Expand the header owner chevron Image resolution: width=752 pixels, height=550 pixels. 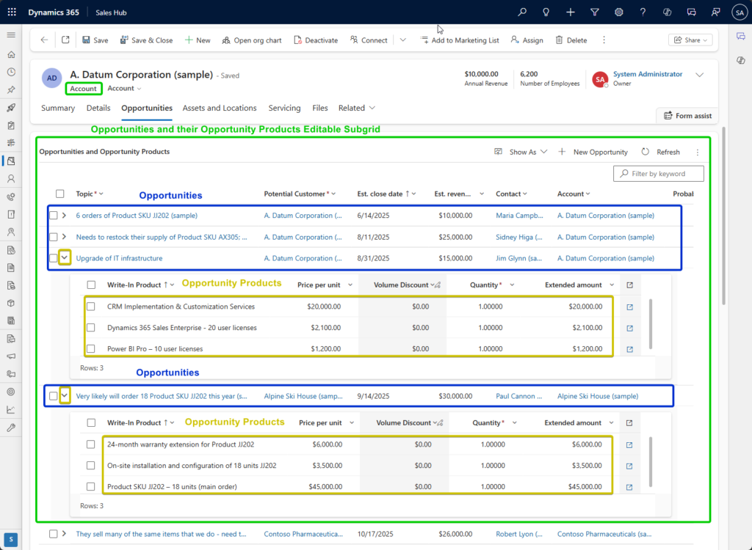click(700, 75)
